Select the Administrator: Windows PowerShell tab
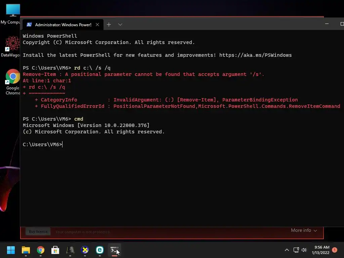This screenshot has width=344, height=258. click(63, 25)
